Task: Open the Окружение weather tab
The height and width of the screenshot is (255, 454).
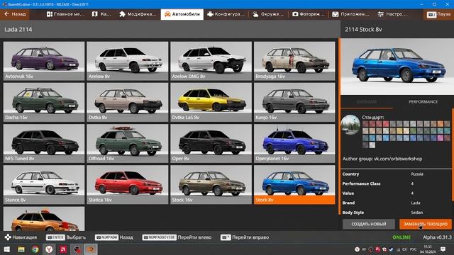Action: [268, 14]
